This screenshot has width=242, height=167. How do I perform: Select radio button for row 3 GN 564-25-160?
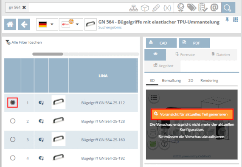point(13,139)
